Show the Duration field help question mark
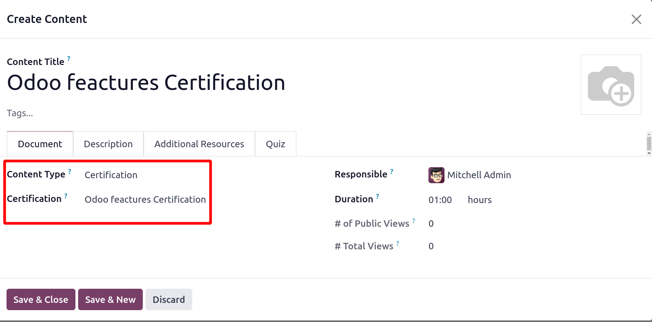Screen dimensions: 652x322 tap(377, 196)
